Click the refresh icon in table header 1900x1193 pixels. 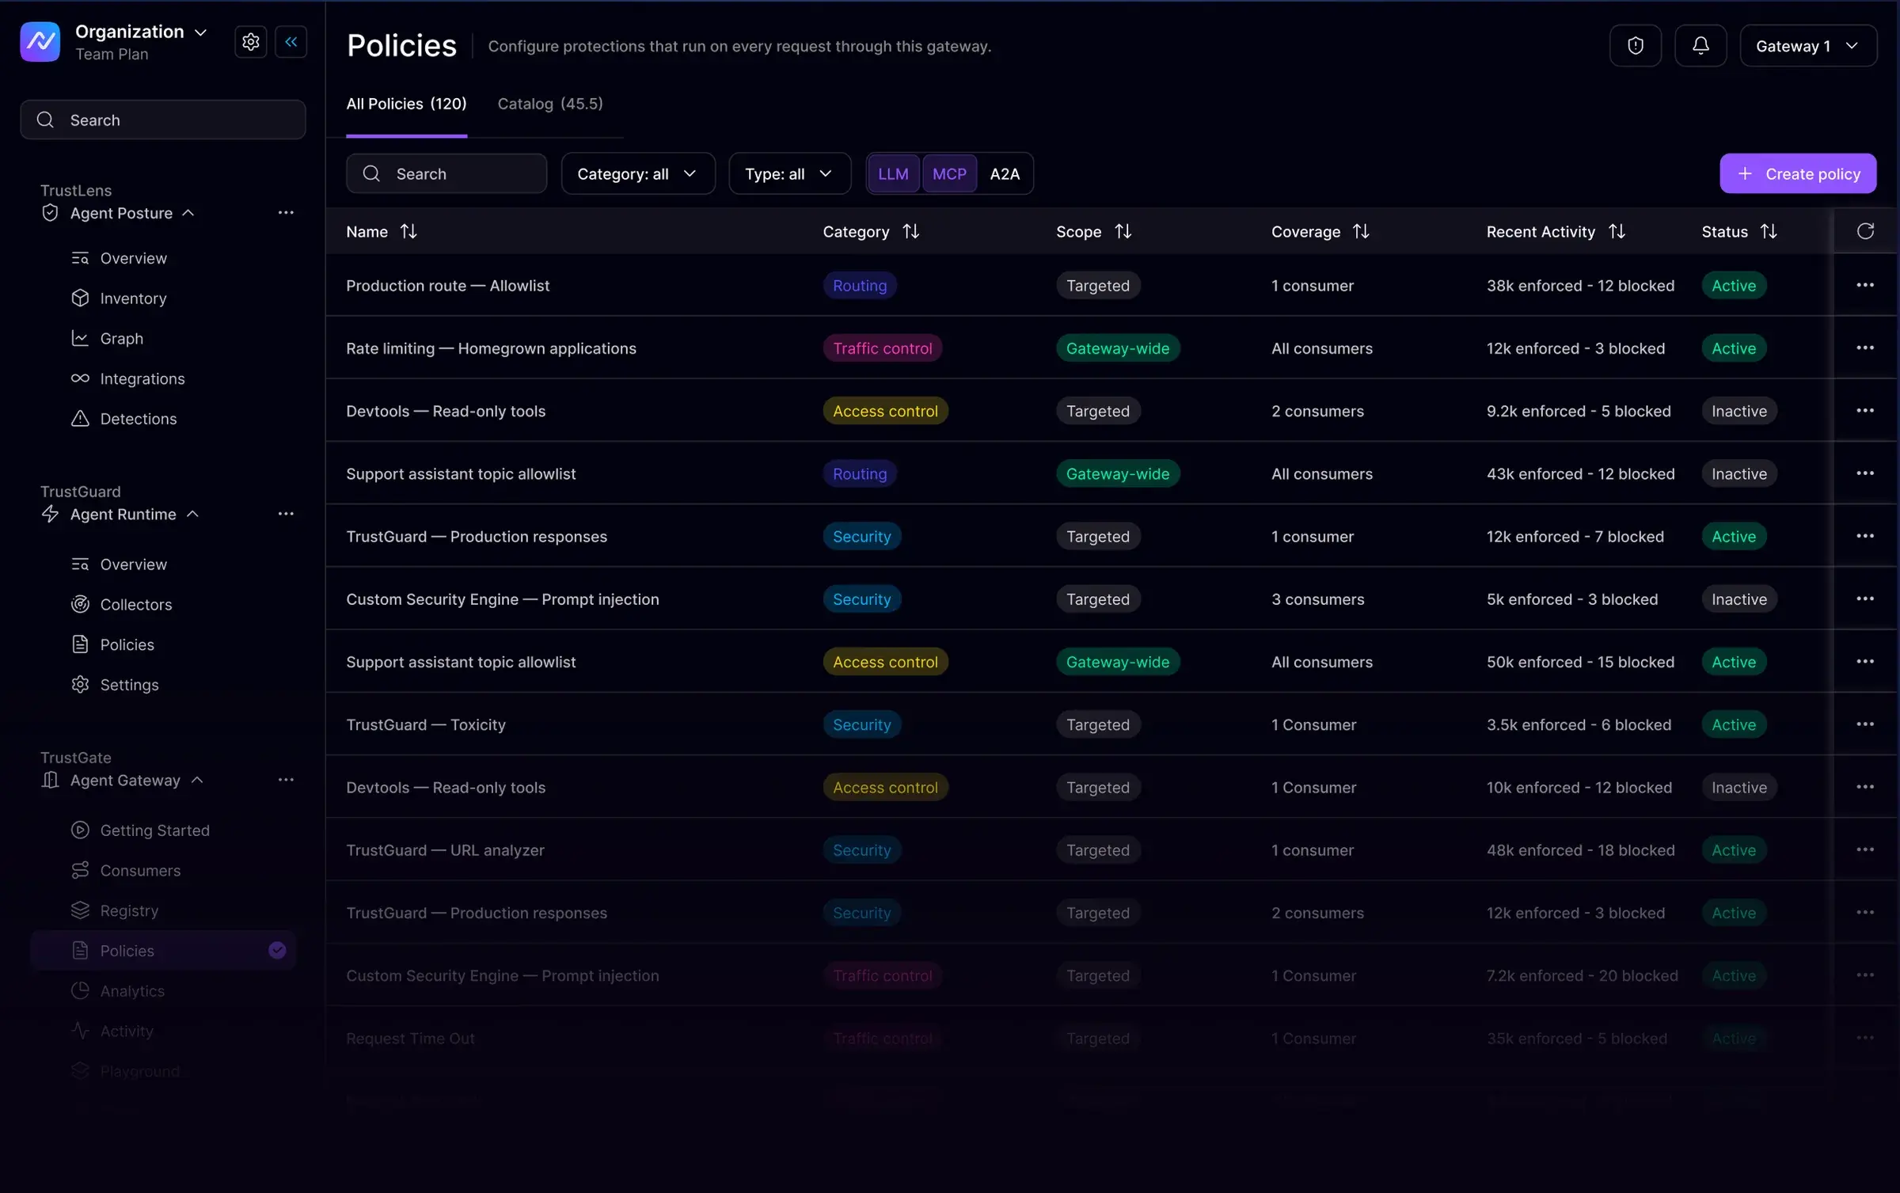pyautogui.click(x=1865, y=231)
